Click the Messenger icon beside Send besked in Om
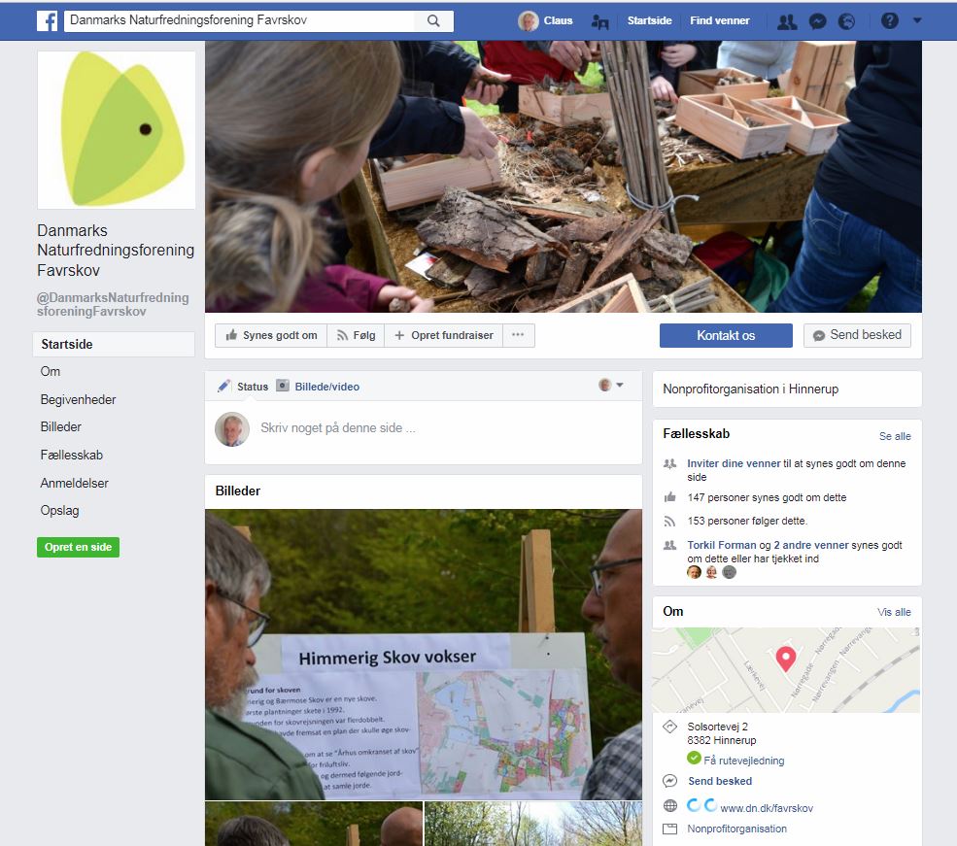 [x=670, y=781]
